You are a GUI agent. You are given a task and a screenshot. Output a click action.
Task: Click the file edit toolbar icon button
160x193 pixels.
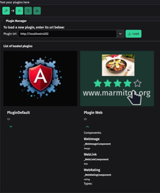[x=28, y=11]
